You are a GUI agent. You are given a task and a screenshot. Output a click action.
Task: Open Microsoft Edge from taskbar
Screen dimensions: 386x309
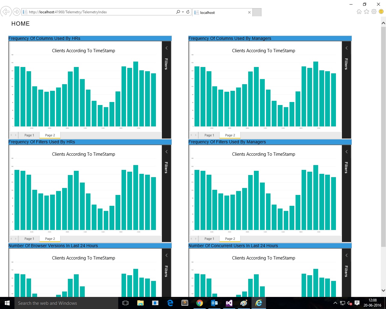[170, 303]
